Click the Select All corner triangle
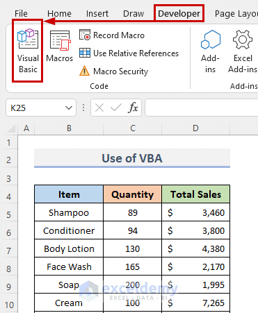 coord(12,128)
